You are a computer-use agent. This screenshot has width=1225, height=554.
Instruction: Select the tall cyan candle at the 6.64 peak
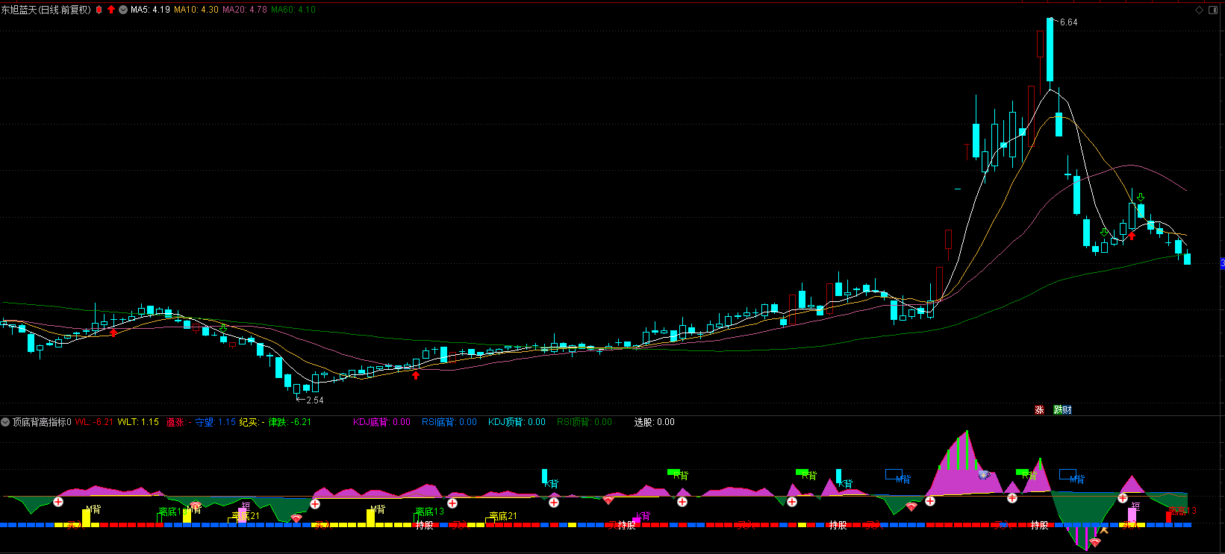pos(1050,50)
